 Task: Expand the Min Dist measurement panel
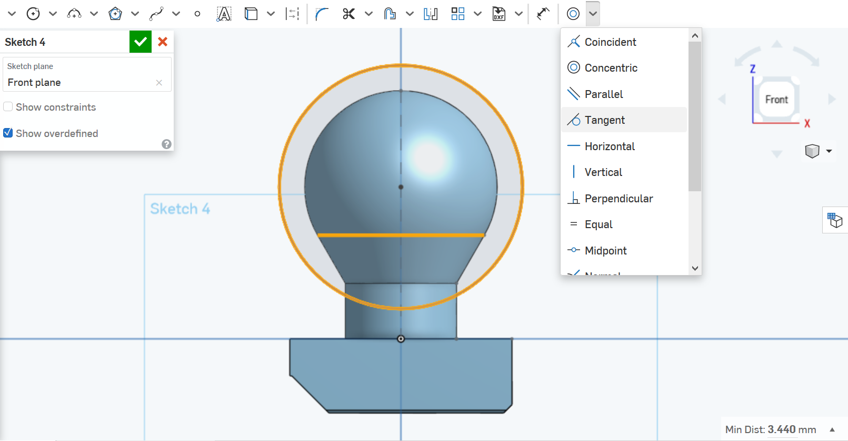832,429
